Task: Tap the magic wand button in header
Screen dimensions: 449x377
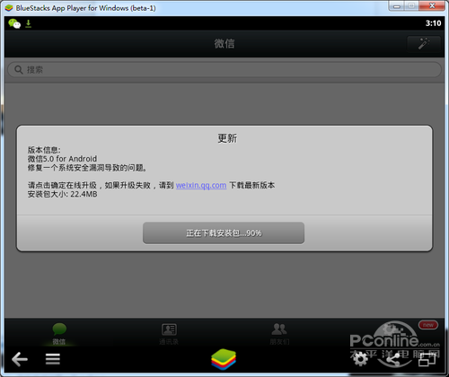Action: 424,44
